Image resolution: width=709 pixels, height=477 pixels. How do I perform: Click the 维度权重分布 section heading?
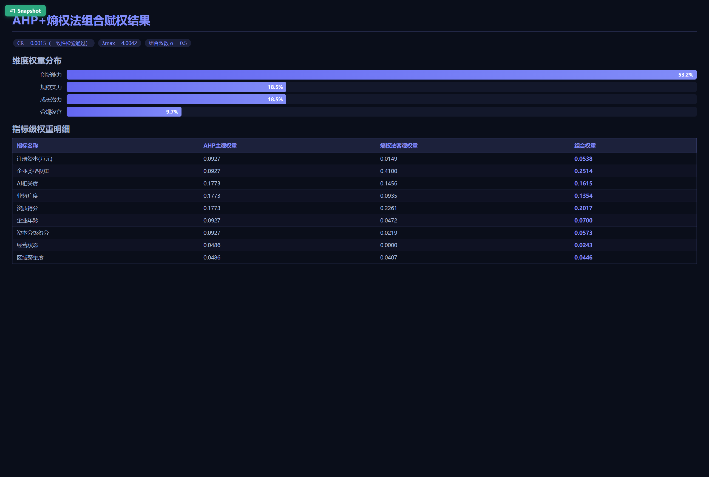37,61
